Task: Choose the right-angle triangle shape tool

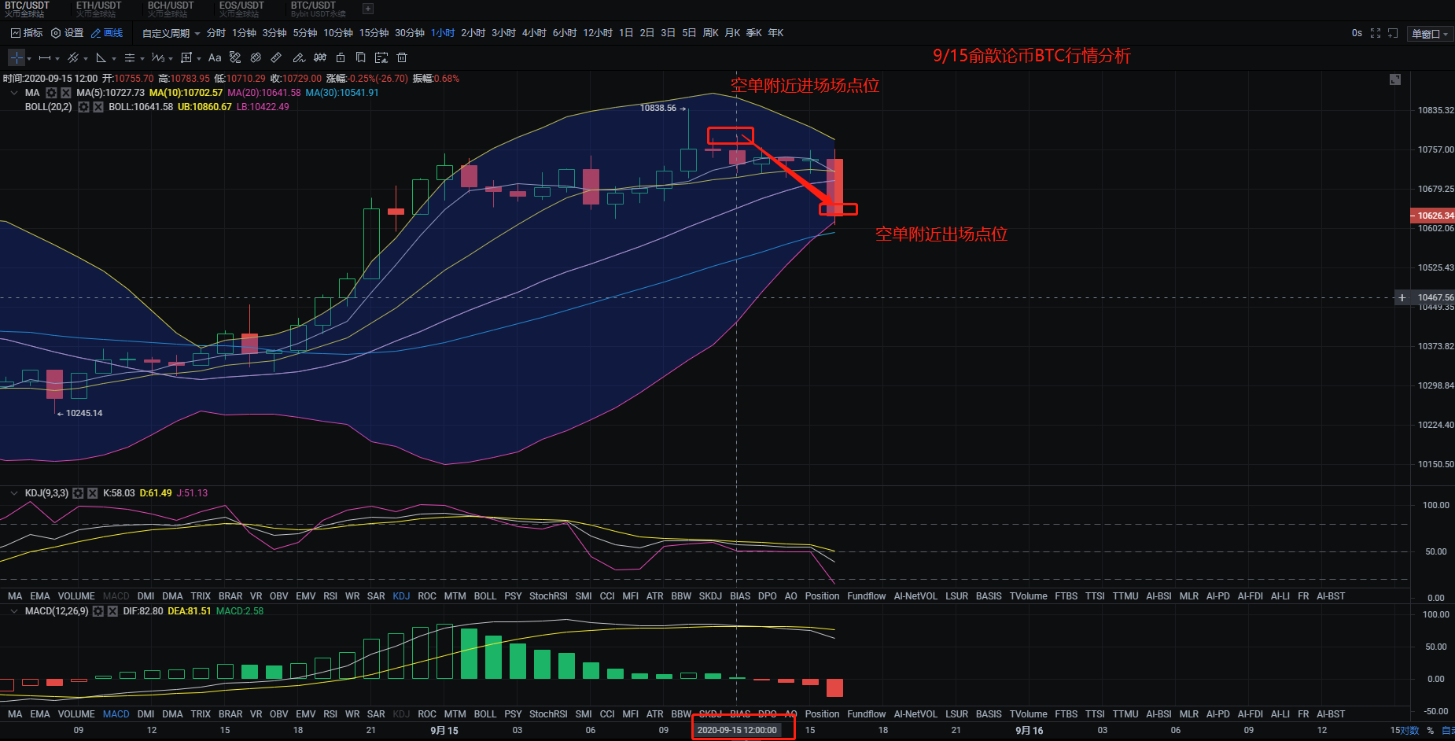Action: pos(101,57)
